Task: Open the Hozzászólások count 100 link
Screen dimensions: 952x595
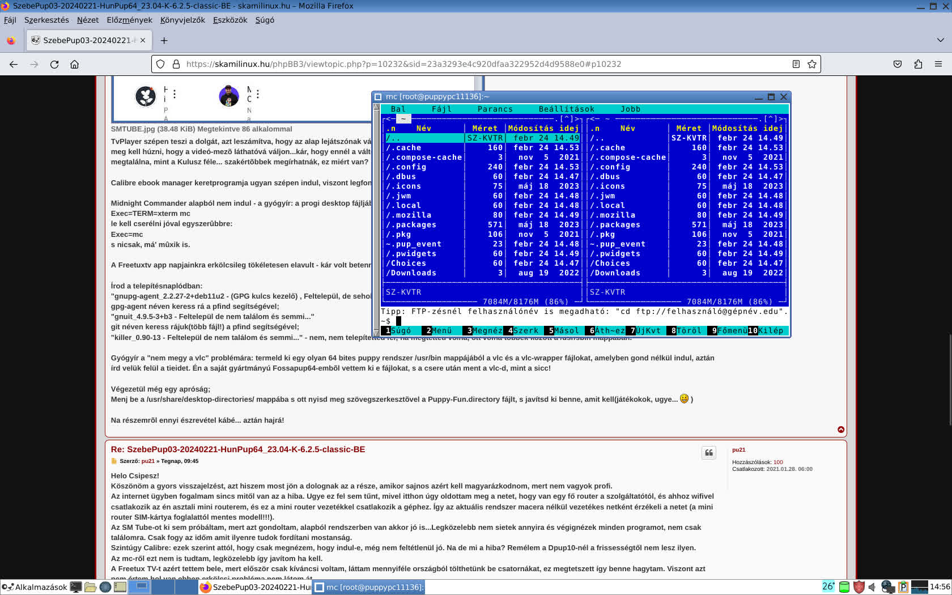Action: click(778, 462)
